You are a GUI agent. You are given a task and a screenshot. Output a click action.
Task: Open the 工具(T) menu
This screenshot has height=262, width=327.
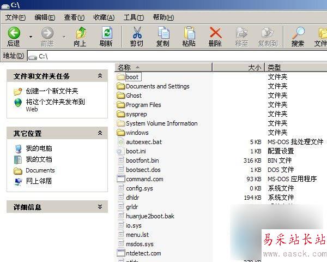coord(134,17)
